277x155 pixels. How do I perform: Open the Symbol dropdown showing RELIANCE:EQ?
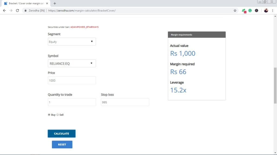tap(71, 63)
